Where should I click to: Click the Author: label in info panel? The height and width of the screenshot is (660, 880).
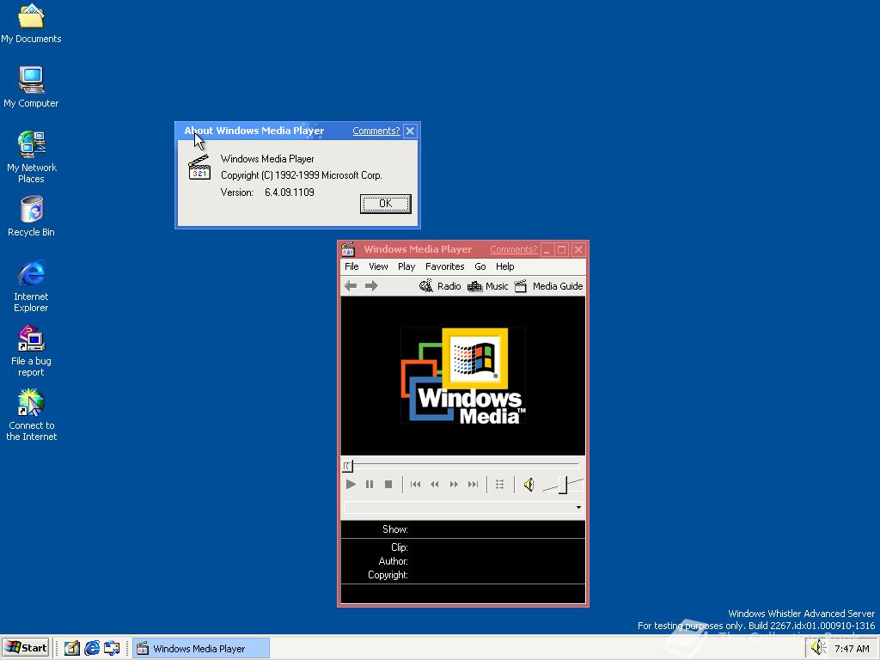click(x=393, y=561)
